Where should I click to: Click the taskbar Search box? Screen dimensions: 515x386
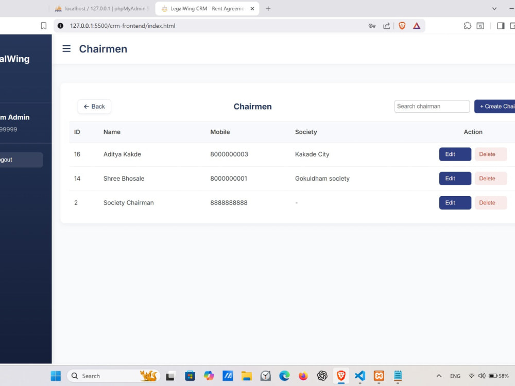(x=113, y=376)
